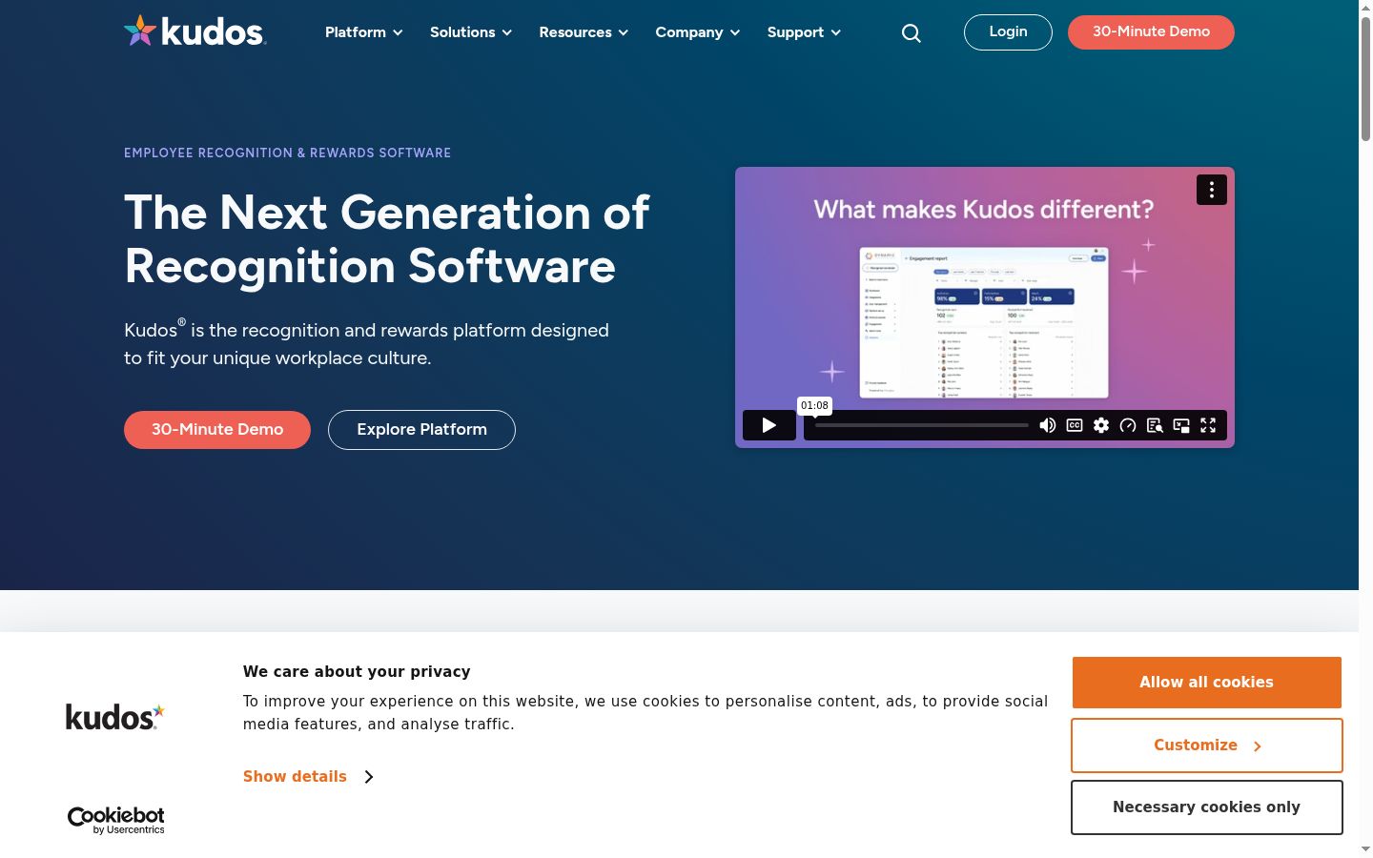This screenshot has width=1373, height=858.
Task: Seek along the video progress bar
Action: (x=921, y=425)
